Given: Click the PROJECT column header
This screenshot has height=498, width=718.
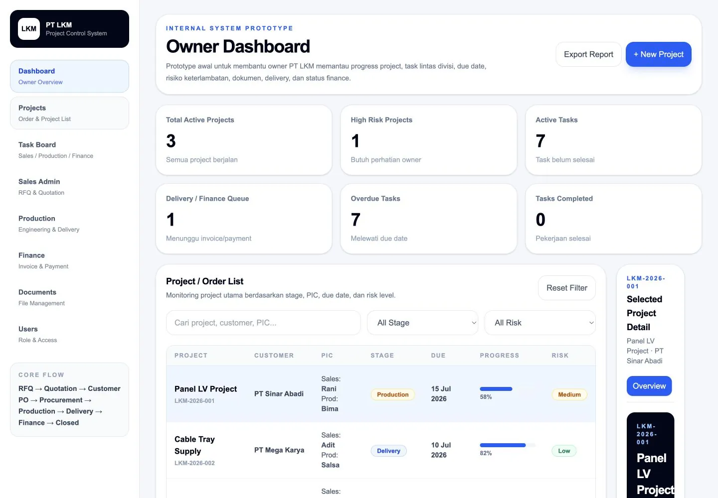Looking at the screenshot, I should pyautogui.click(x=191, y=356).
